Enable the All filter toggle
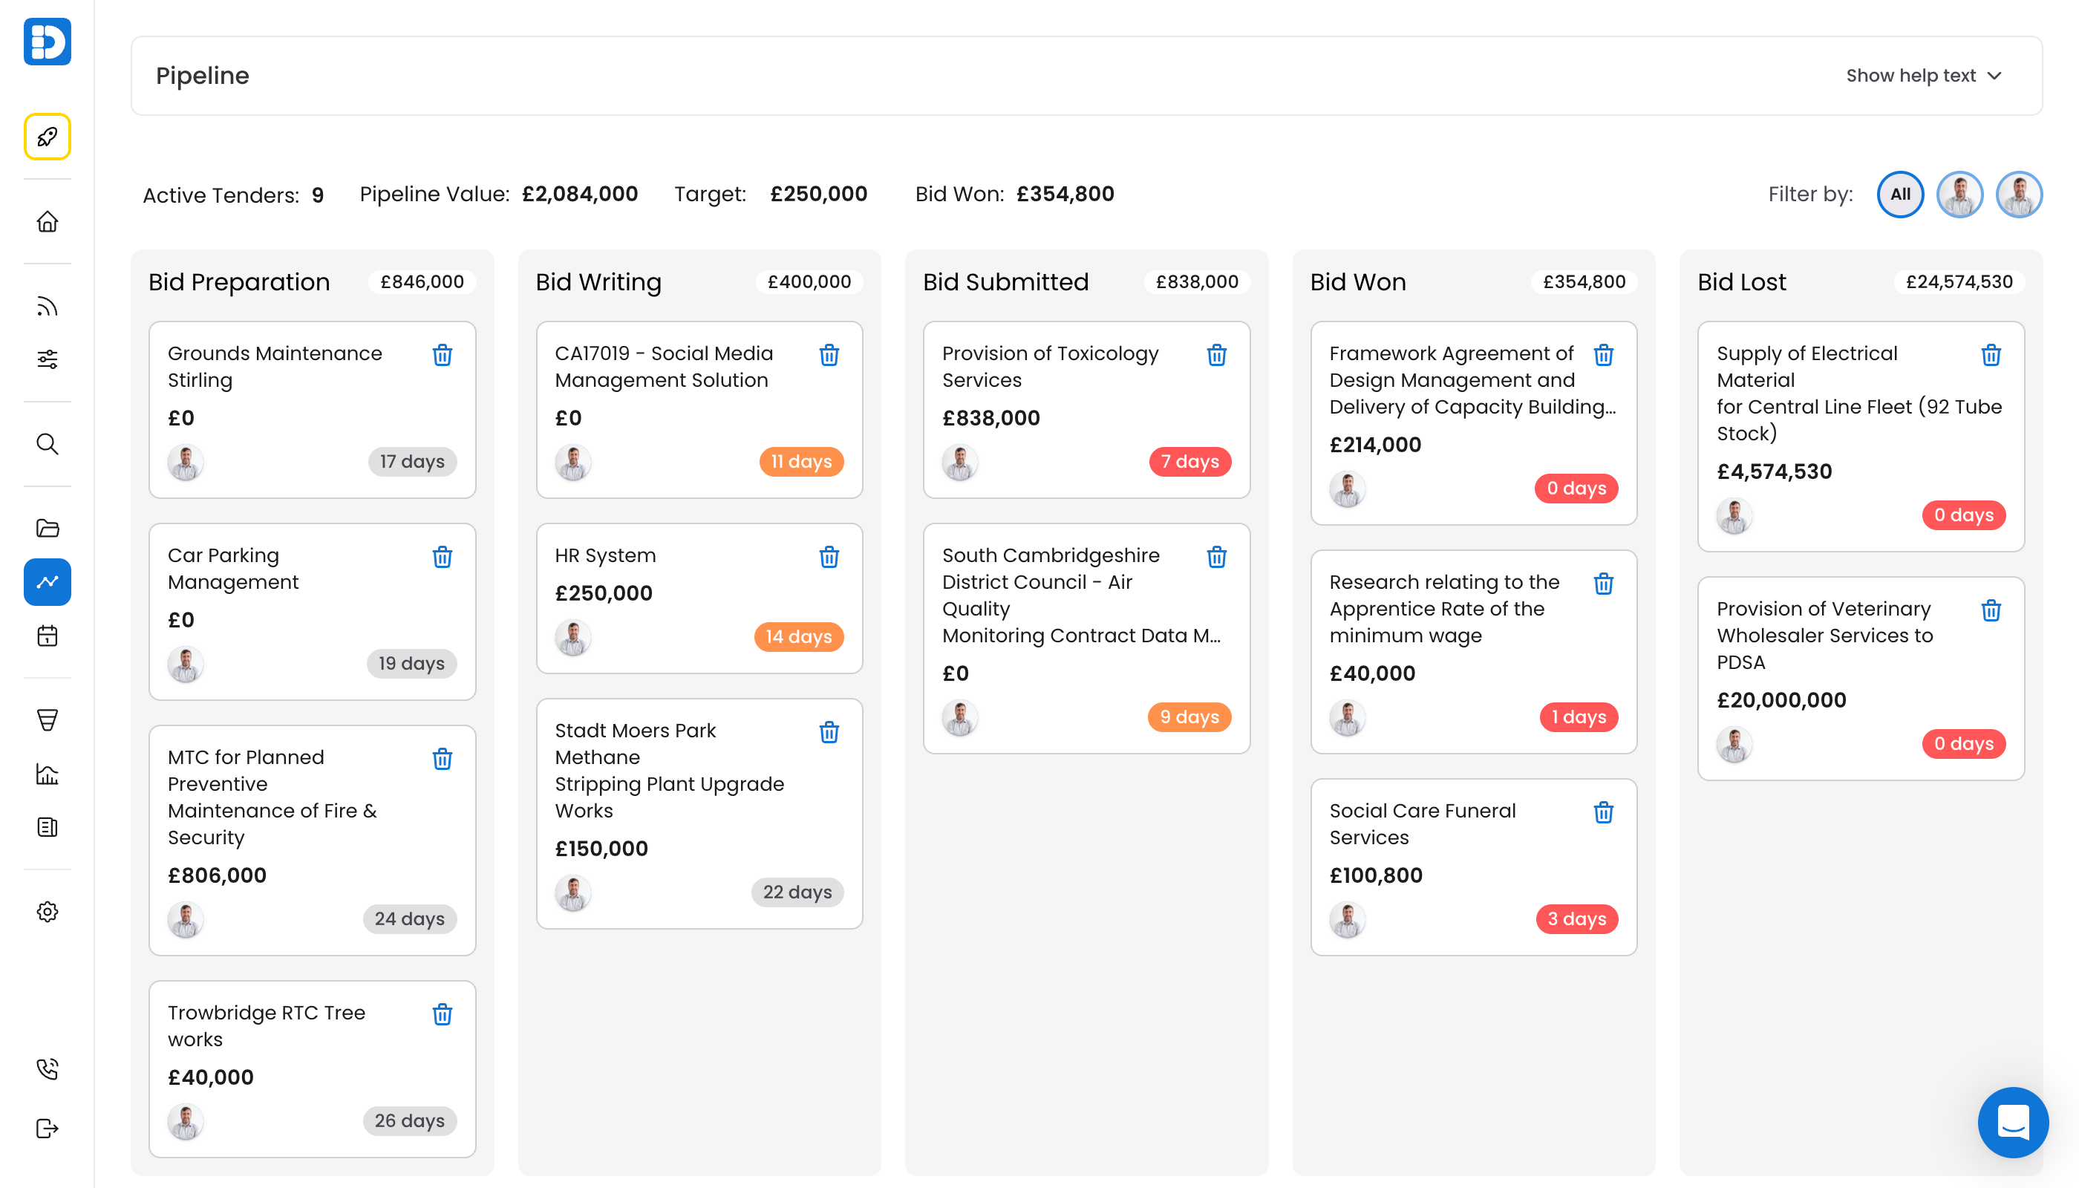2079x1188 pixels. 1900,195
